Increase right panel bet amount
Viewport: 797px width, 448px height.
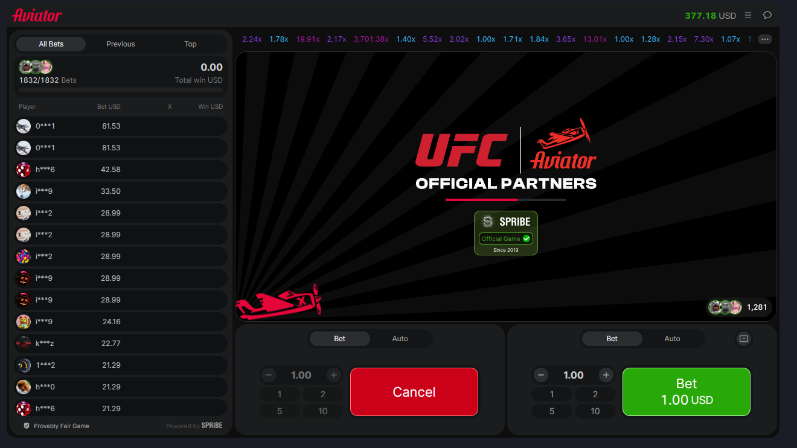point(606,375)
